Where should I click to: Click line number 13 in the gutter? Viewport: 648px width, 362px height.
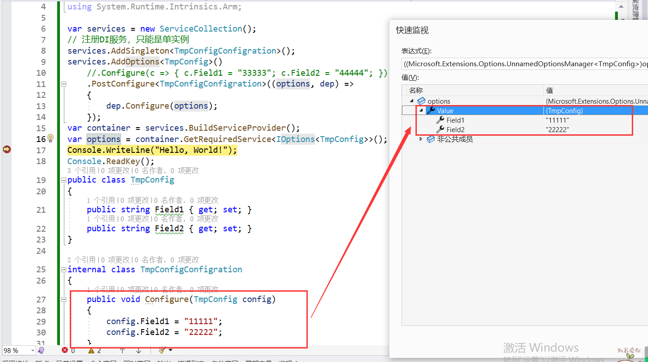tap(41, 106)
